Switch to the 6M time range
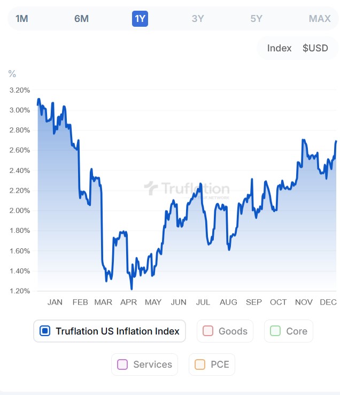Image resolution: width=340 pixels, height=395 pixels. pos(81,19)
